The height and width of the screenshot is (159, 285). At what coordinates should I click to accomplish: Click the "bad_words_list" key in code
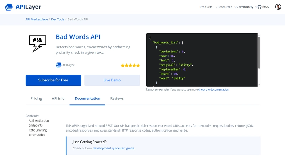[165, 42]
